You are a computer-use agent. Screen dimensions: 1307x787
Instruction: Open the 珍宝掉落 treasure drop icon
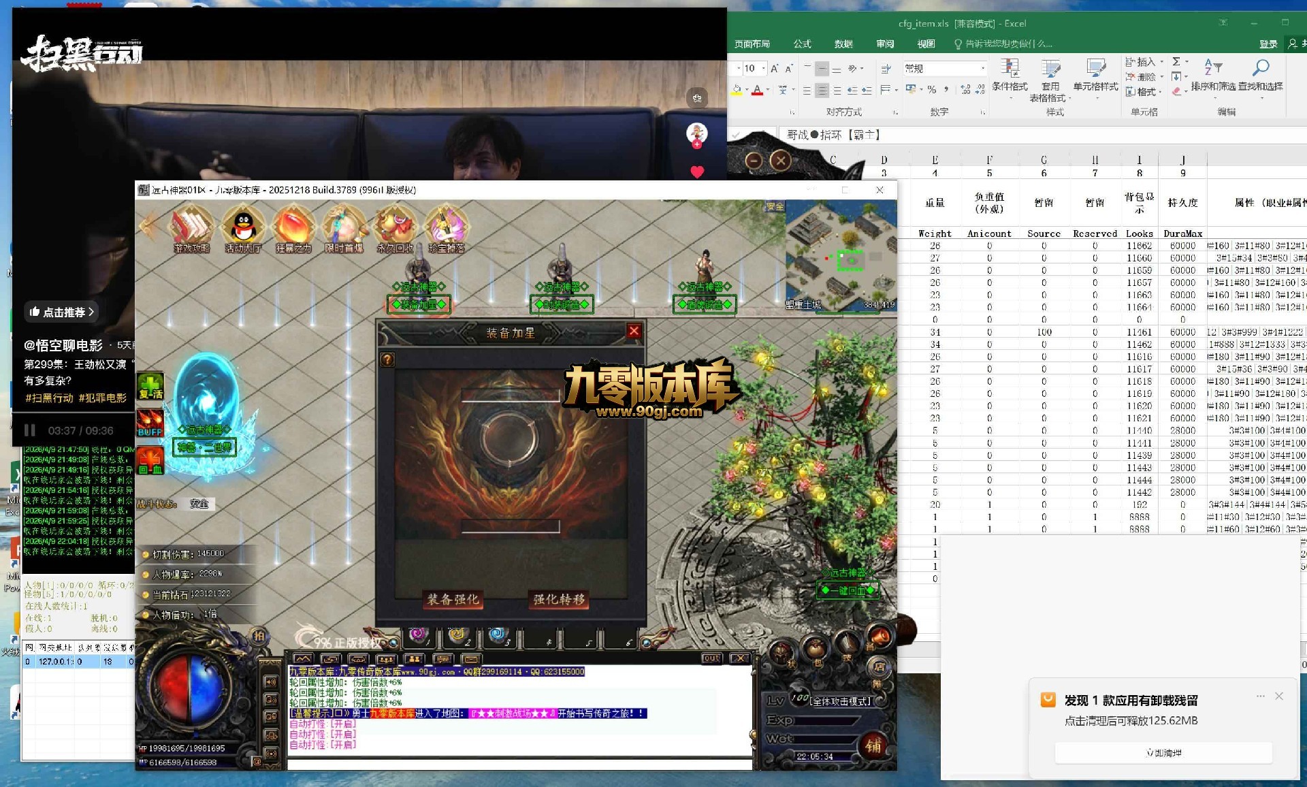pos(446,229)
